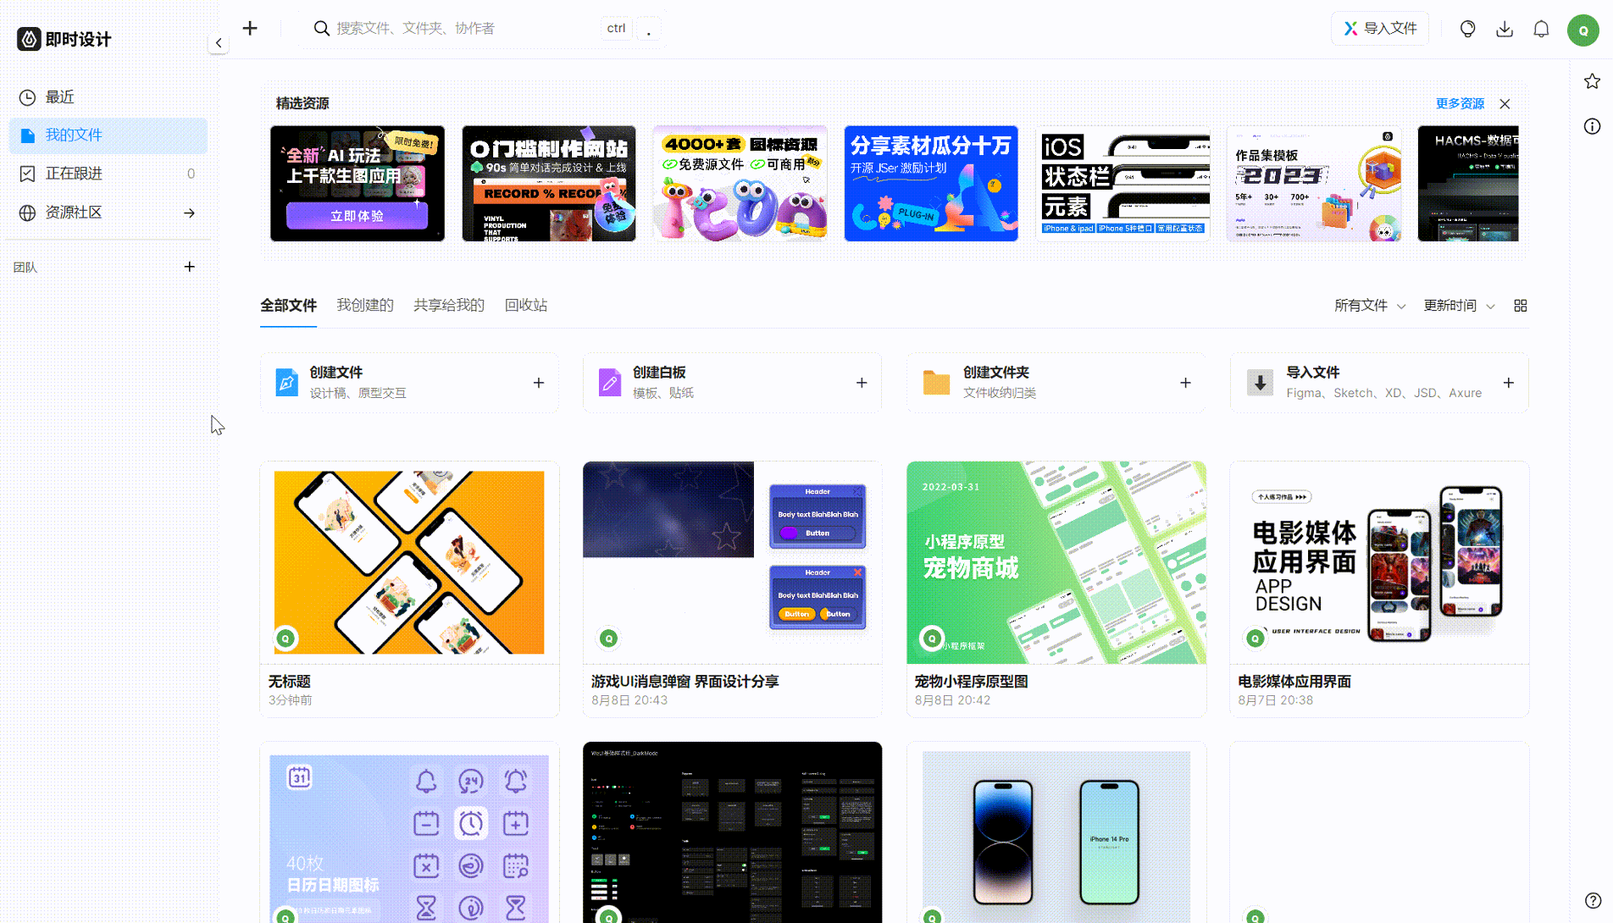This screenshot has width=1613, height=923.
Task: Open 宠物小程序原型图 file thumbnail
Action: click(x=1056, y=562)
